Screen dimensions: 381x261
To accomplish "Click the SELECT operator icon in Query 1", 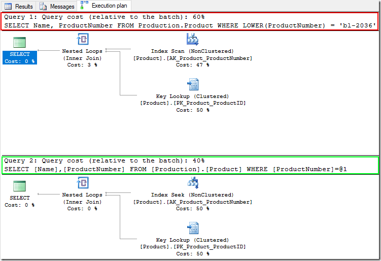I will point(20,42).
